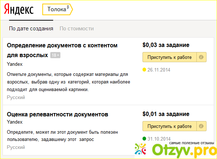Click the Русский label under the relevance task
The height and width of the screenshot is (159, 217).
[x=16, y=147]
